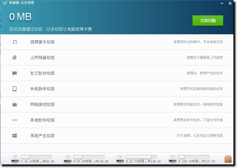Click text E:22.7G可用，共139.0G
This screenshot has height=168, width=237.
point(144,161)
